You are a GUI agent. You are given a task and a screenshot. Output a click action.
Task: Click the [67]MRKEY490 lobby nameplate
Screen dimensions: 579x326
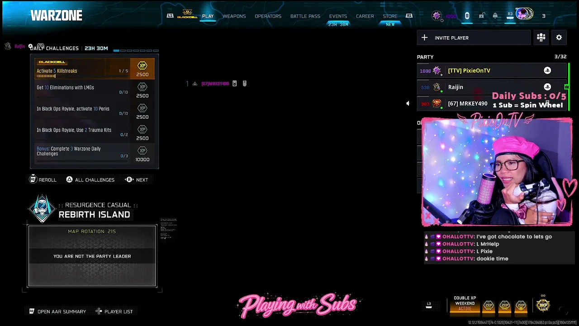pyautogui.click(x=216, y=83)
